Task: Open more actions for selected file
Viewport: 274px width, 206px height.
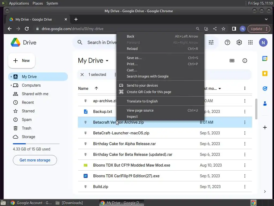Action: [x=115, y=75]
